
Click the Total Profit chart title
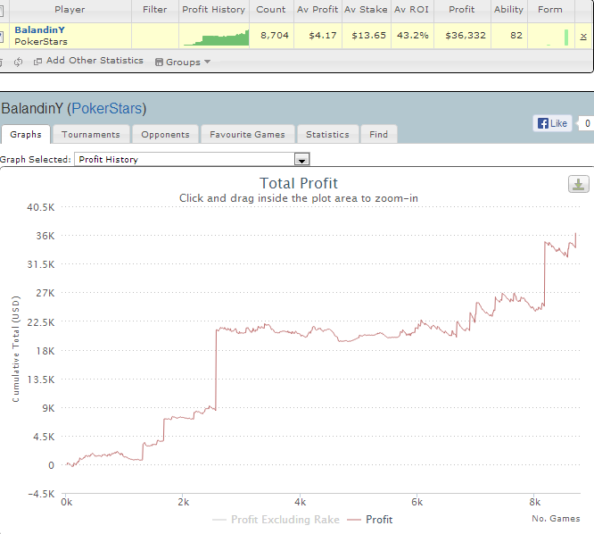[x=299, y=184]
